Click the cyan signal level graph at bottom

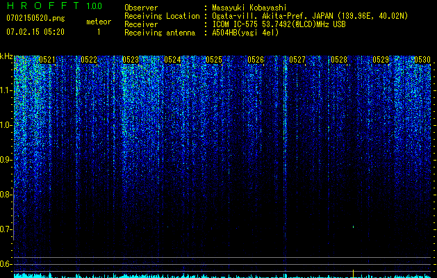[x=222, y=276]
